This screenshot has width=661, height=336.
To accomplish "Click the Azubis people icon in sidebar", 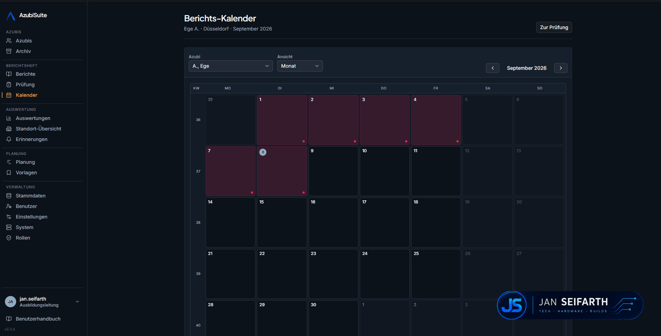I will [9, 41].
